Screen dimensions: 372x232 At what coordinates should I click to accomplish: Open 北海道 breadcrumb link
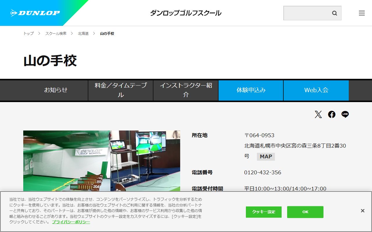tap(83, 34)
